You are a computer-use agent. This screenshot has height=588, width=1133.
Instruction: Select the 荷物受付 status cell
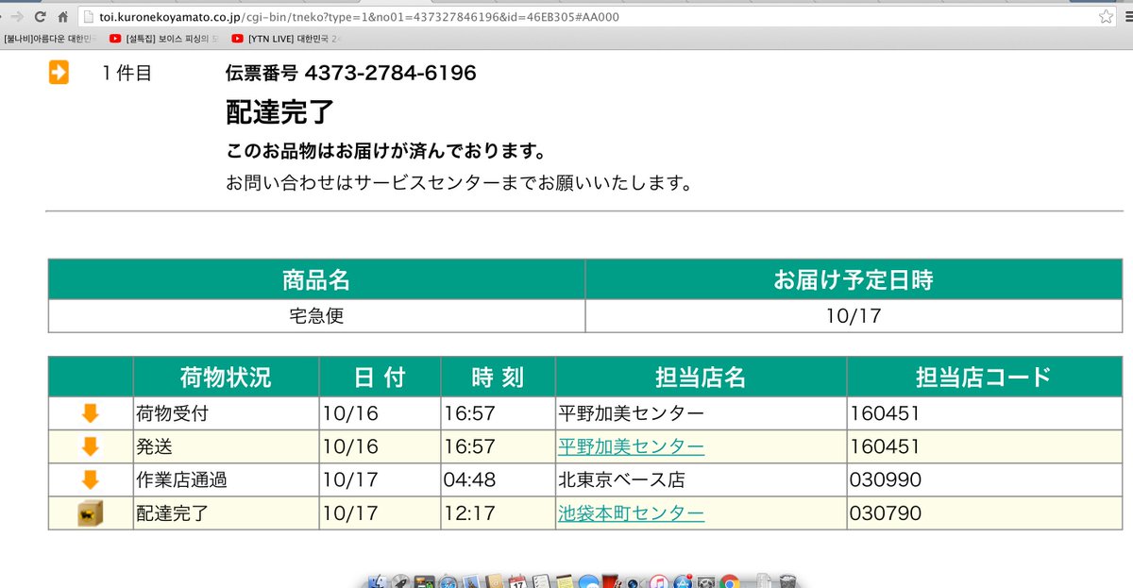tap(226, 413)
